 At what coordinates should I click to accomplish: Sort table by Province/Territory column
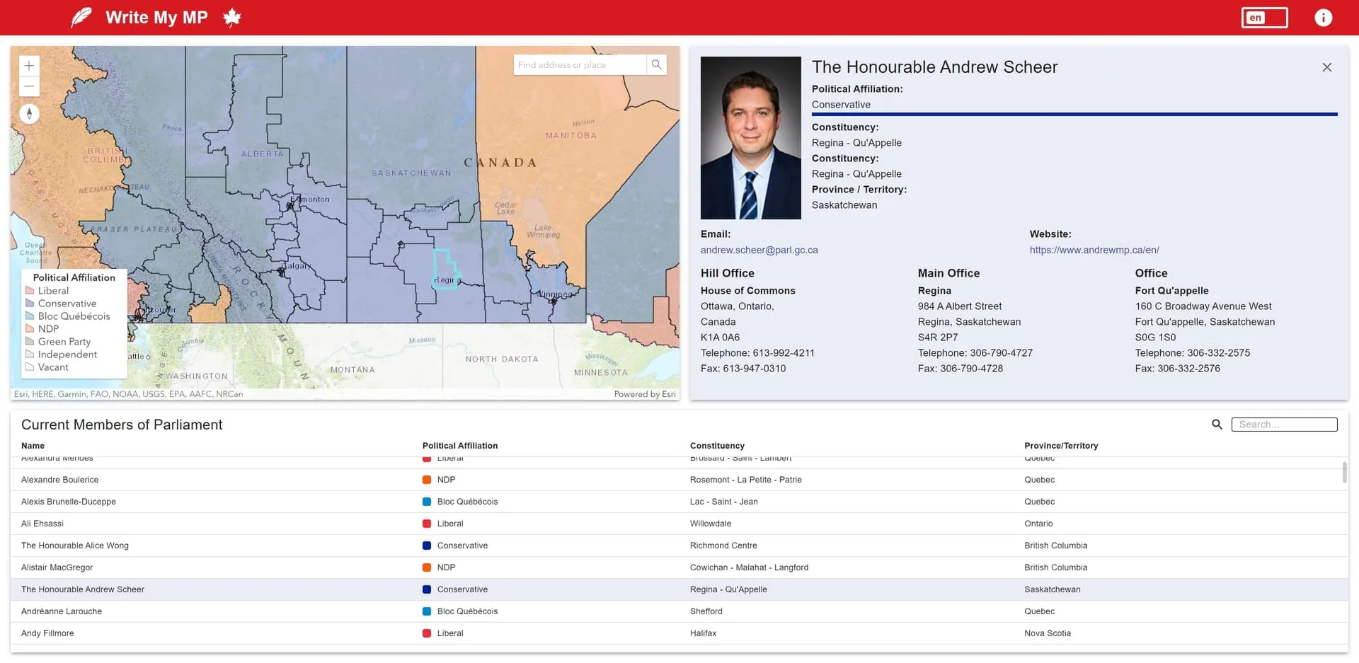[1061, 446]
